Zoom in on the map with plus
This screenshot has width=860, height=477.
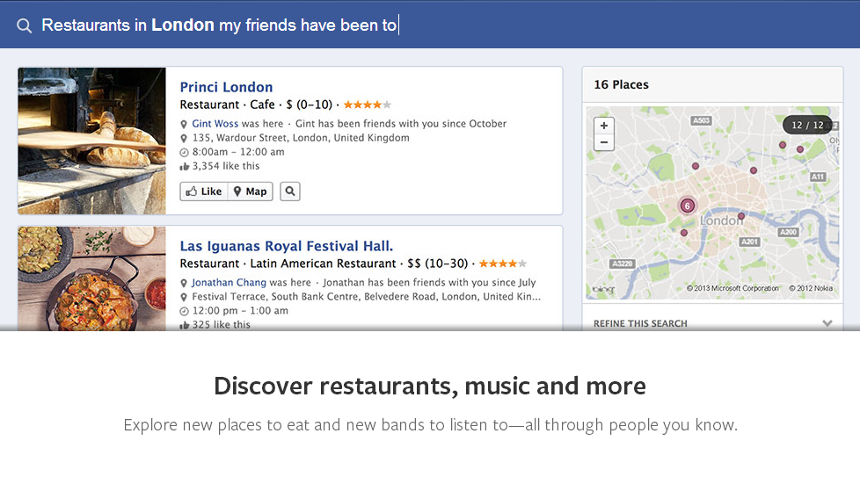[604, 126]
